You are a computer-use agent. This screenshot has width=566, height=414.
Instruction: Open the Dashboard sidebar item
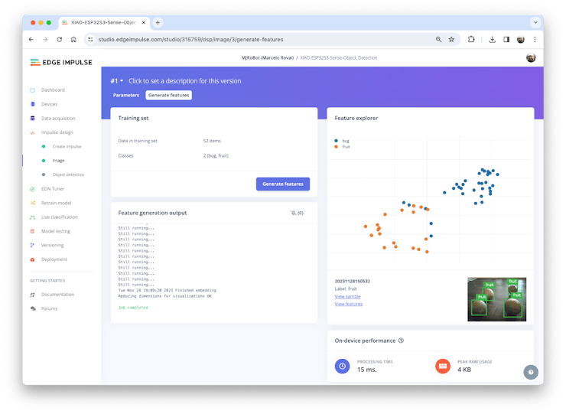point(53,90)
